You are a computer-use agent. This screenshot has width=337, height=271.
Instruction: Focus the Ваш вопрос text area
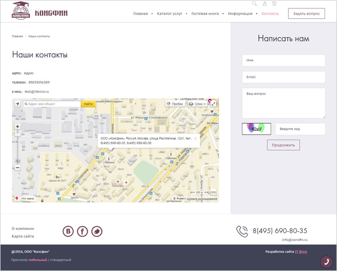coord(284,103)
